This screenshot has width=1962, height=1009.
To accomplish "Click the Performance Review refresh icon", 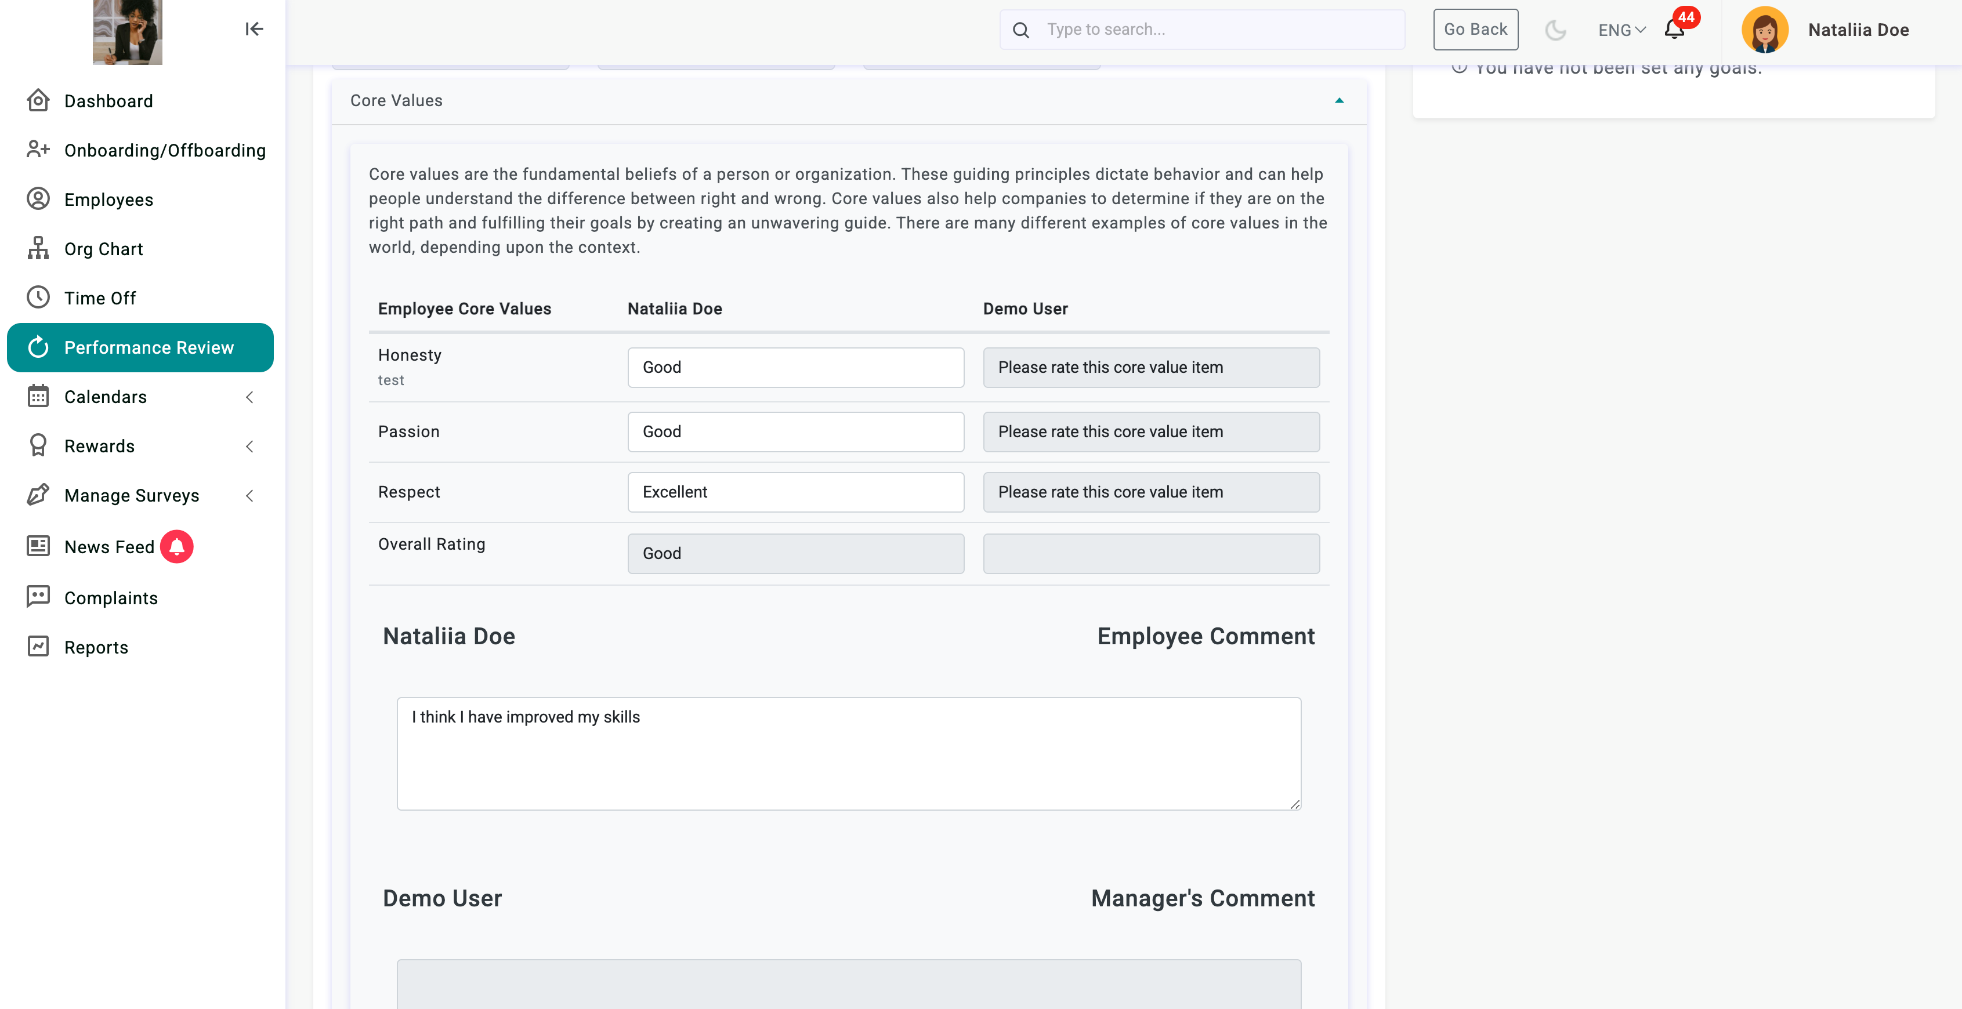I will [38, 347].
